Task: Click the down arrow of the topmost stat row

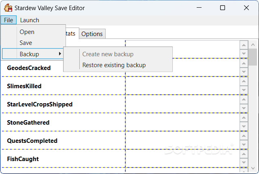Action: (244, 54)
